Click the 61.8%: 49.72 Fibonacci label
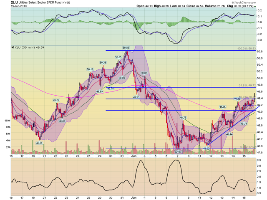 tap(247, 85)
